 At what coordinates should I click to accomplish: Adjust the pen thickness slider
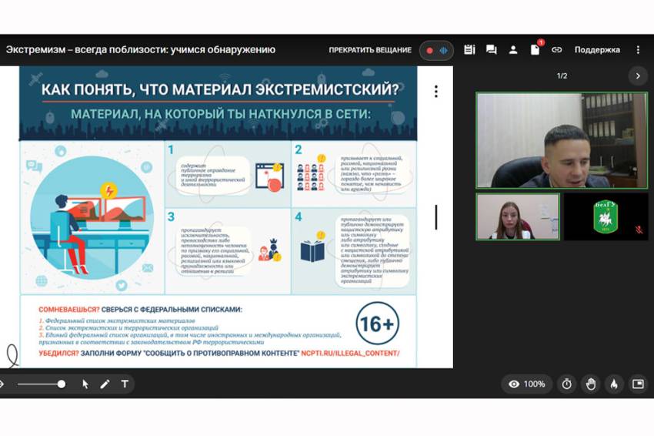(42, 384)
